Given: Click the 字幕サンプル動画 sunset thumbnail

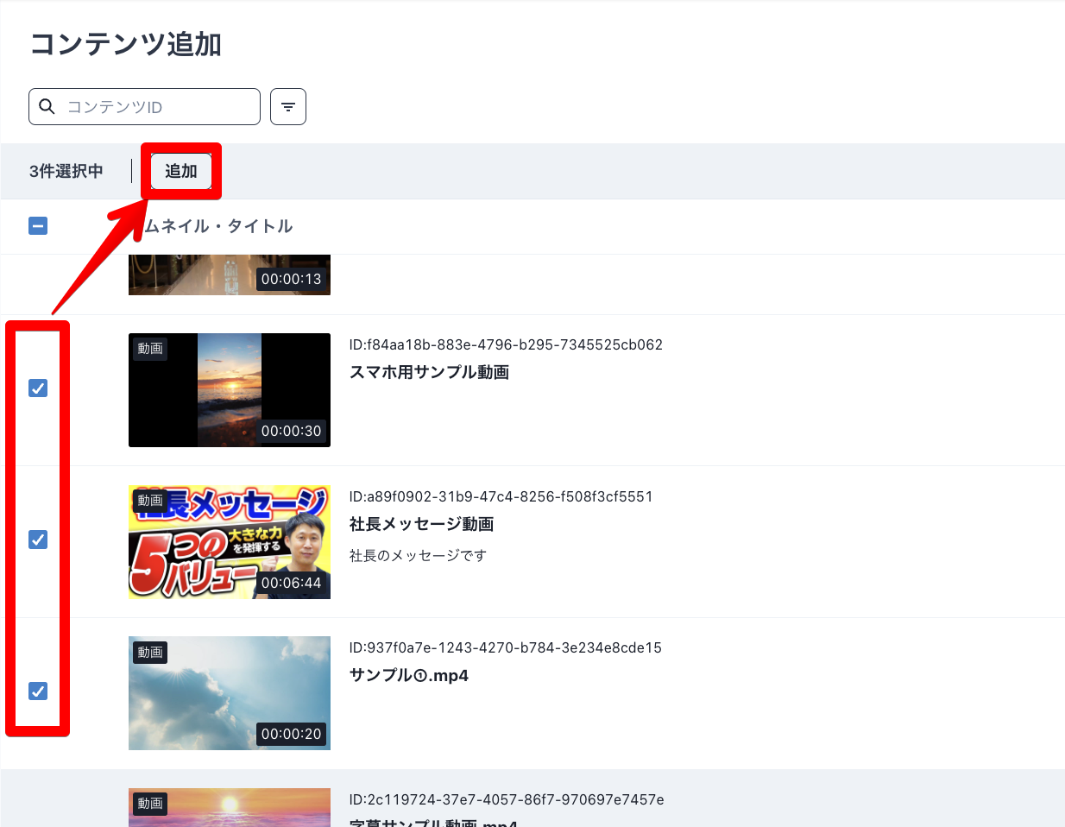Looking at the screenshot, I should click(x=229, y=807).
